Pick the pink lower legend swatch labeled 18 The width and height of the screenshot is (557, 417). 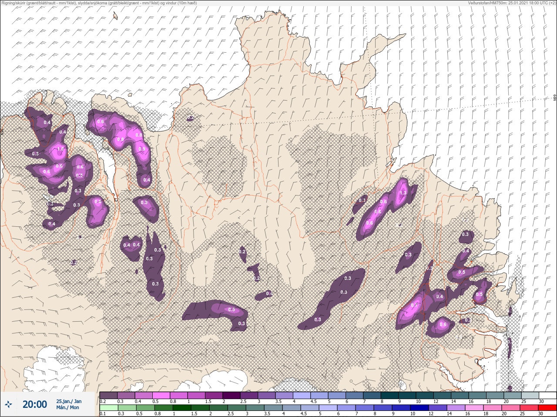pyautogui.click(x=492, y=408)
